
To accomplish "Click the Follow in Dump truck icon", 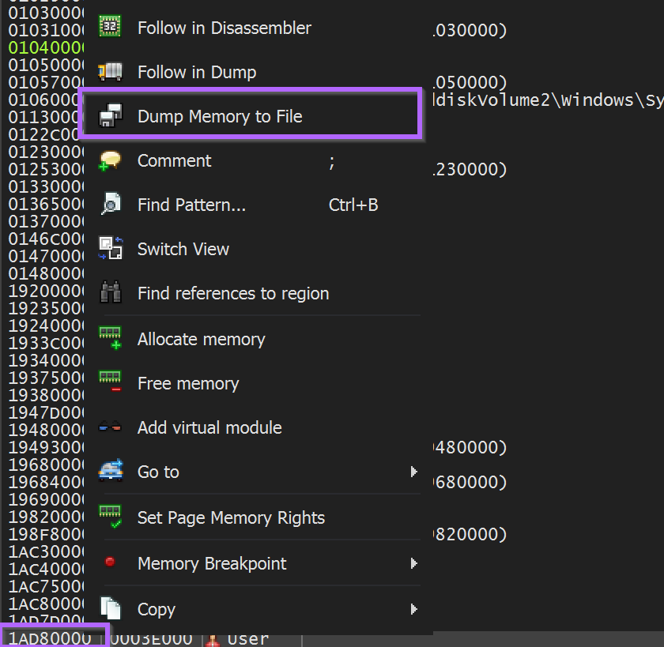I will tap(110, 72).
